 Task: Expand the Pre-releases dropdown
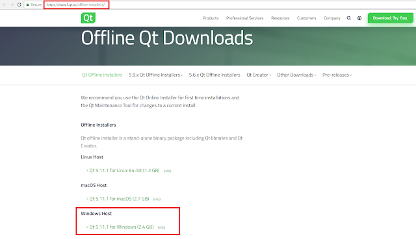[x=337, y=75]
